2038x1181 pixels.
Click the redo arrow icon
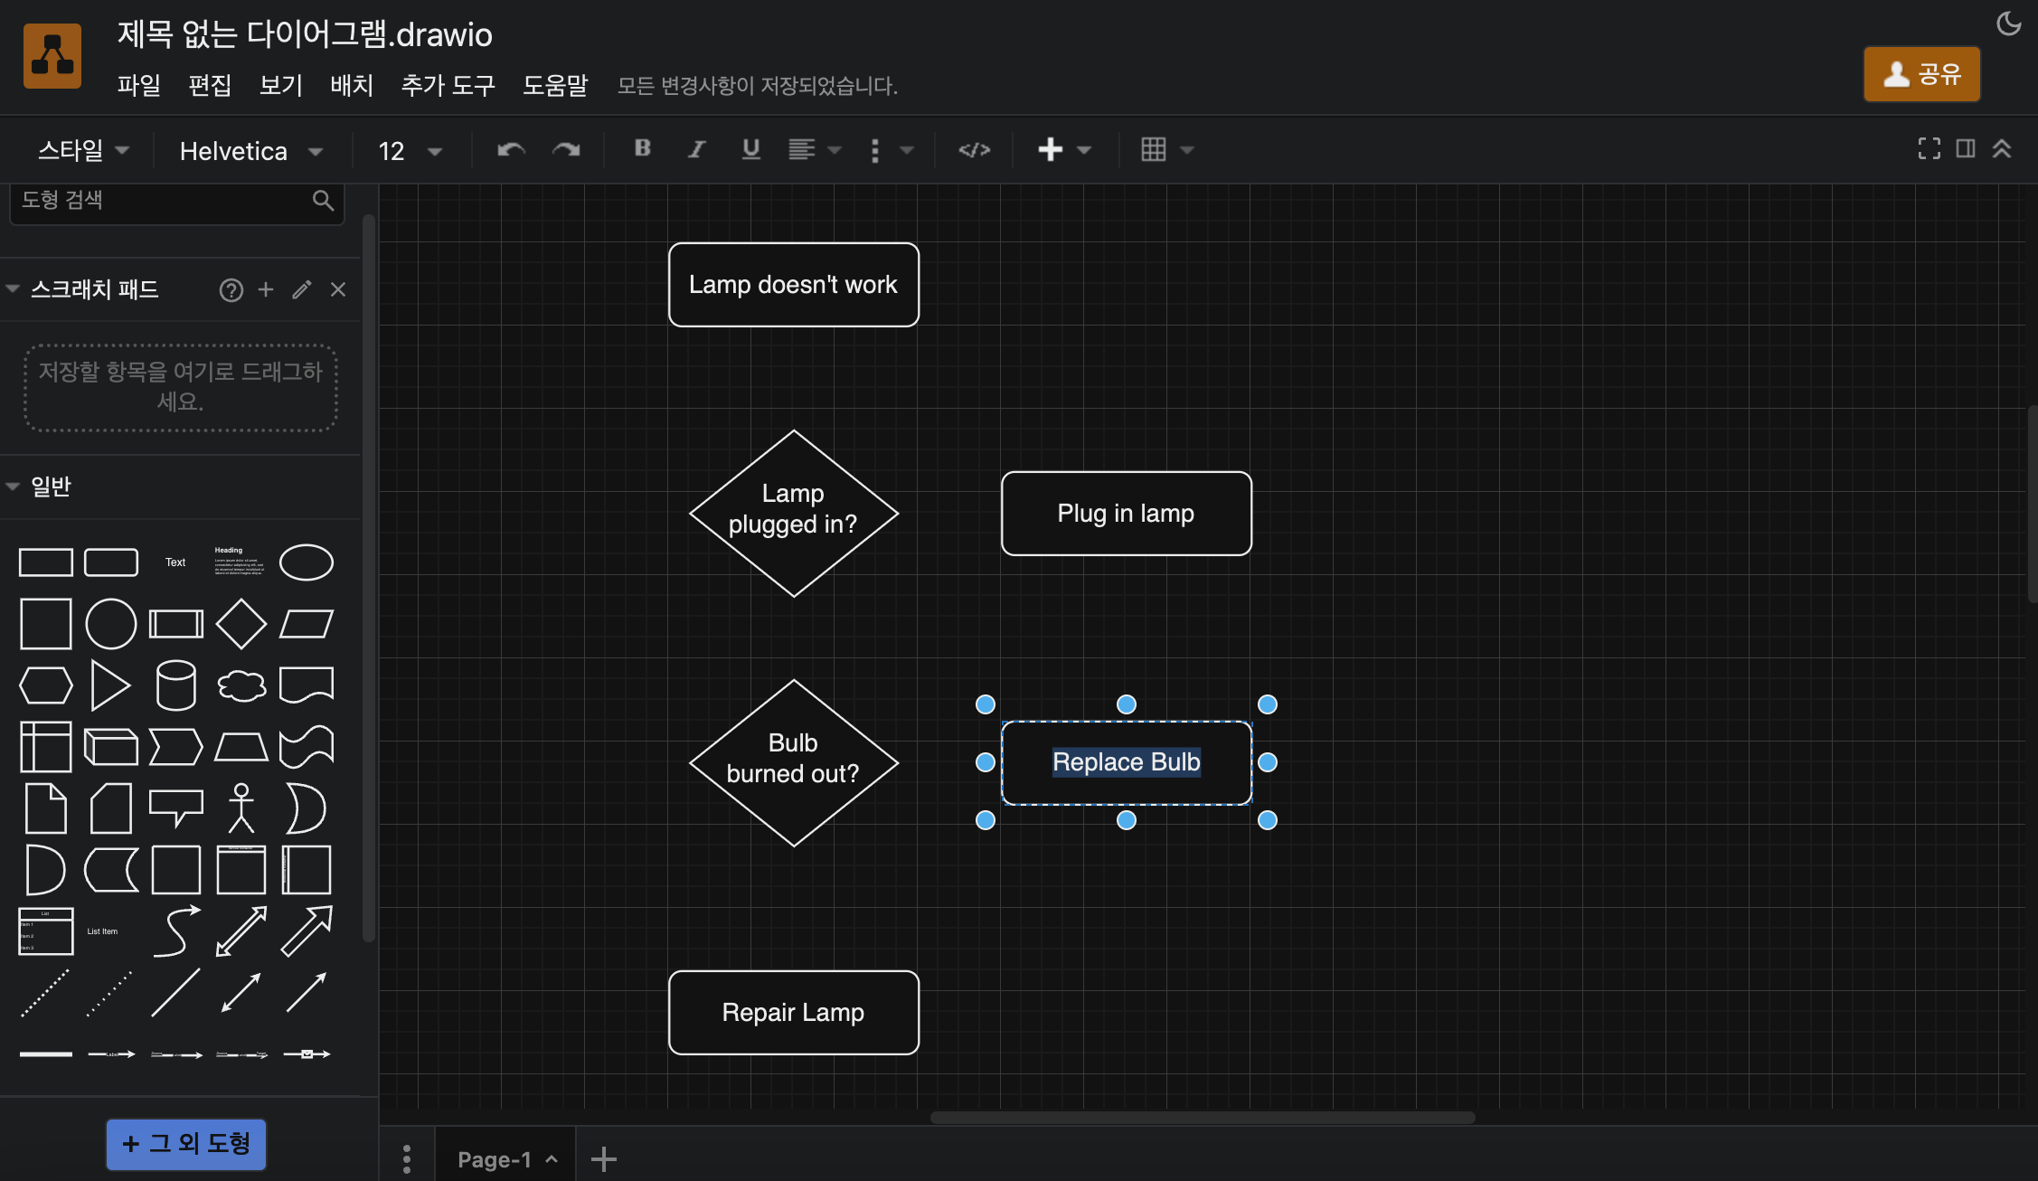[x=566, y=149]
